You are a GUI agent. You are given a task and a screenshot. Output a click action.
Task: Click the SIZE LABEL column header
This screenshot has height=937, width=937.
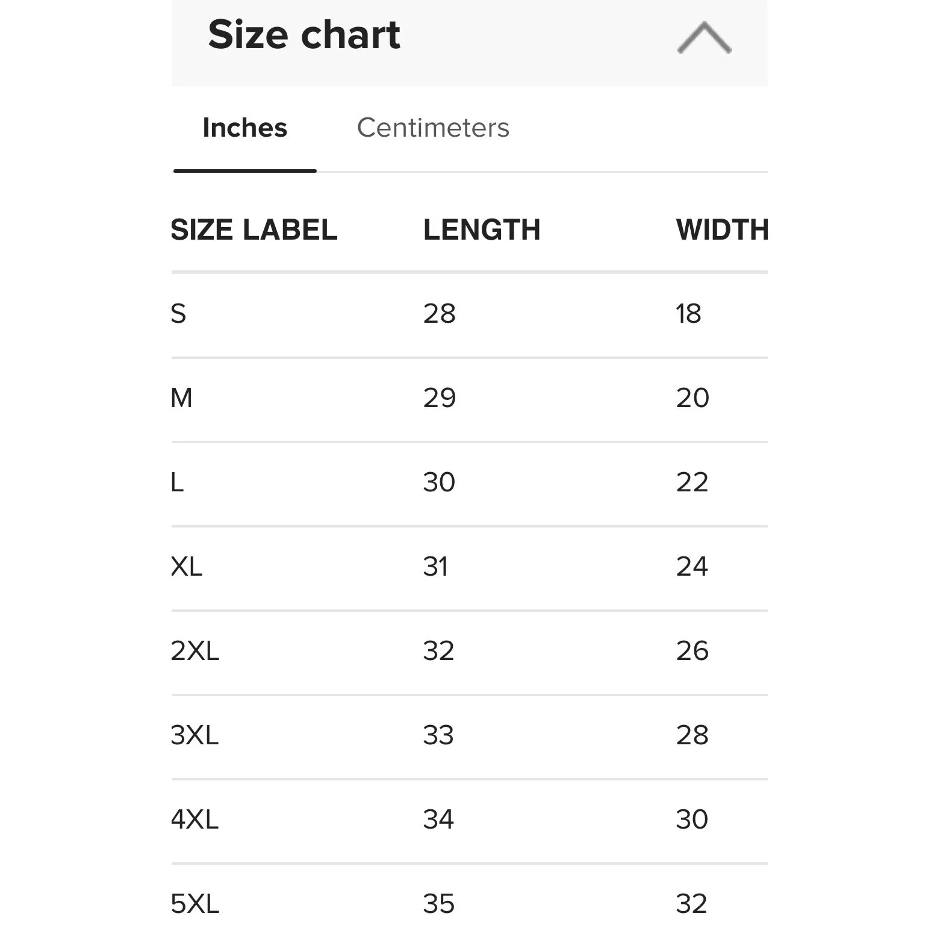[254, 229]
